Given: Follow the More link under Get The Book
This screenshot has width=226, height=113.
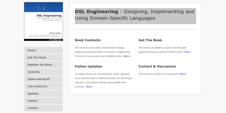Looking at the screenshot, I should click(x=188, y=52).
